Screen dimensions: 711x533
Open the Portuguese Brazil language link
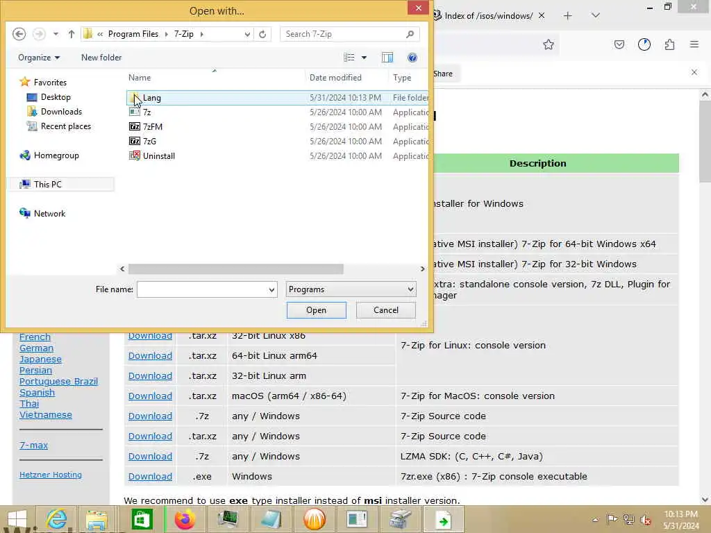(58, 382)
